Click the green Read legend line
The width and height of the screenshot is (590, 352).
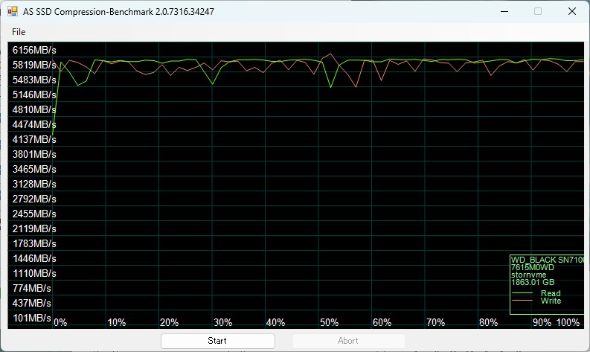522,293
